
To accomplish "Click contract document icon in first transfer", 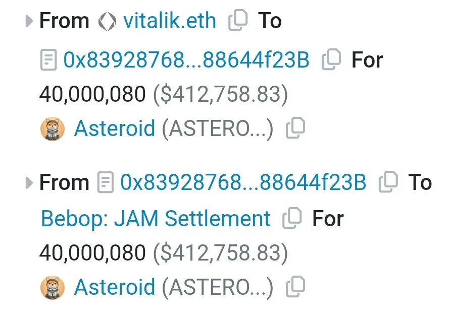I will pyautogui.click(x=48, y=60).
